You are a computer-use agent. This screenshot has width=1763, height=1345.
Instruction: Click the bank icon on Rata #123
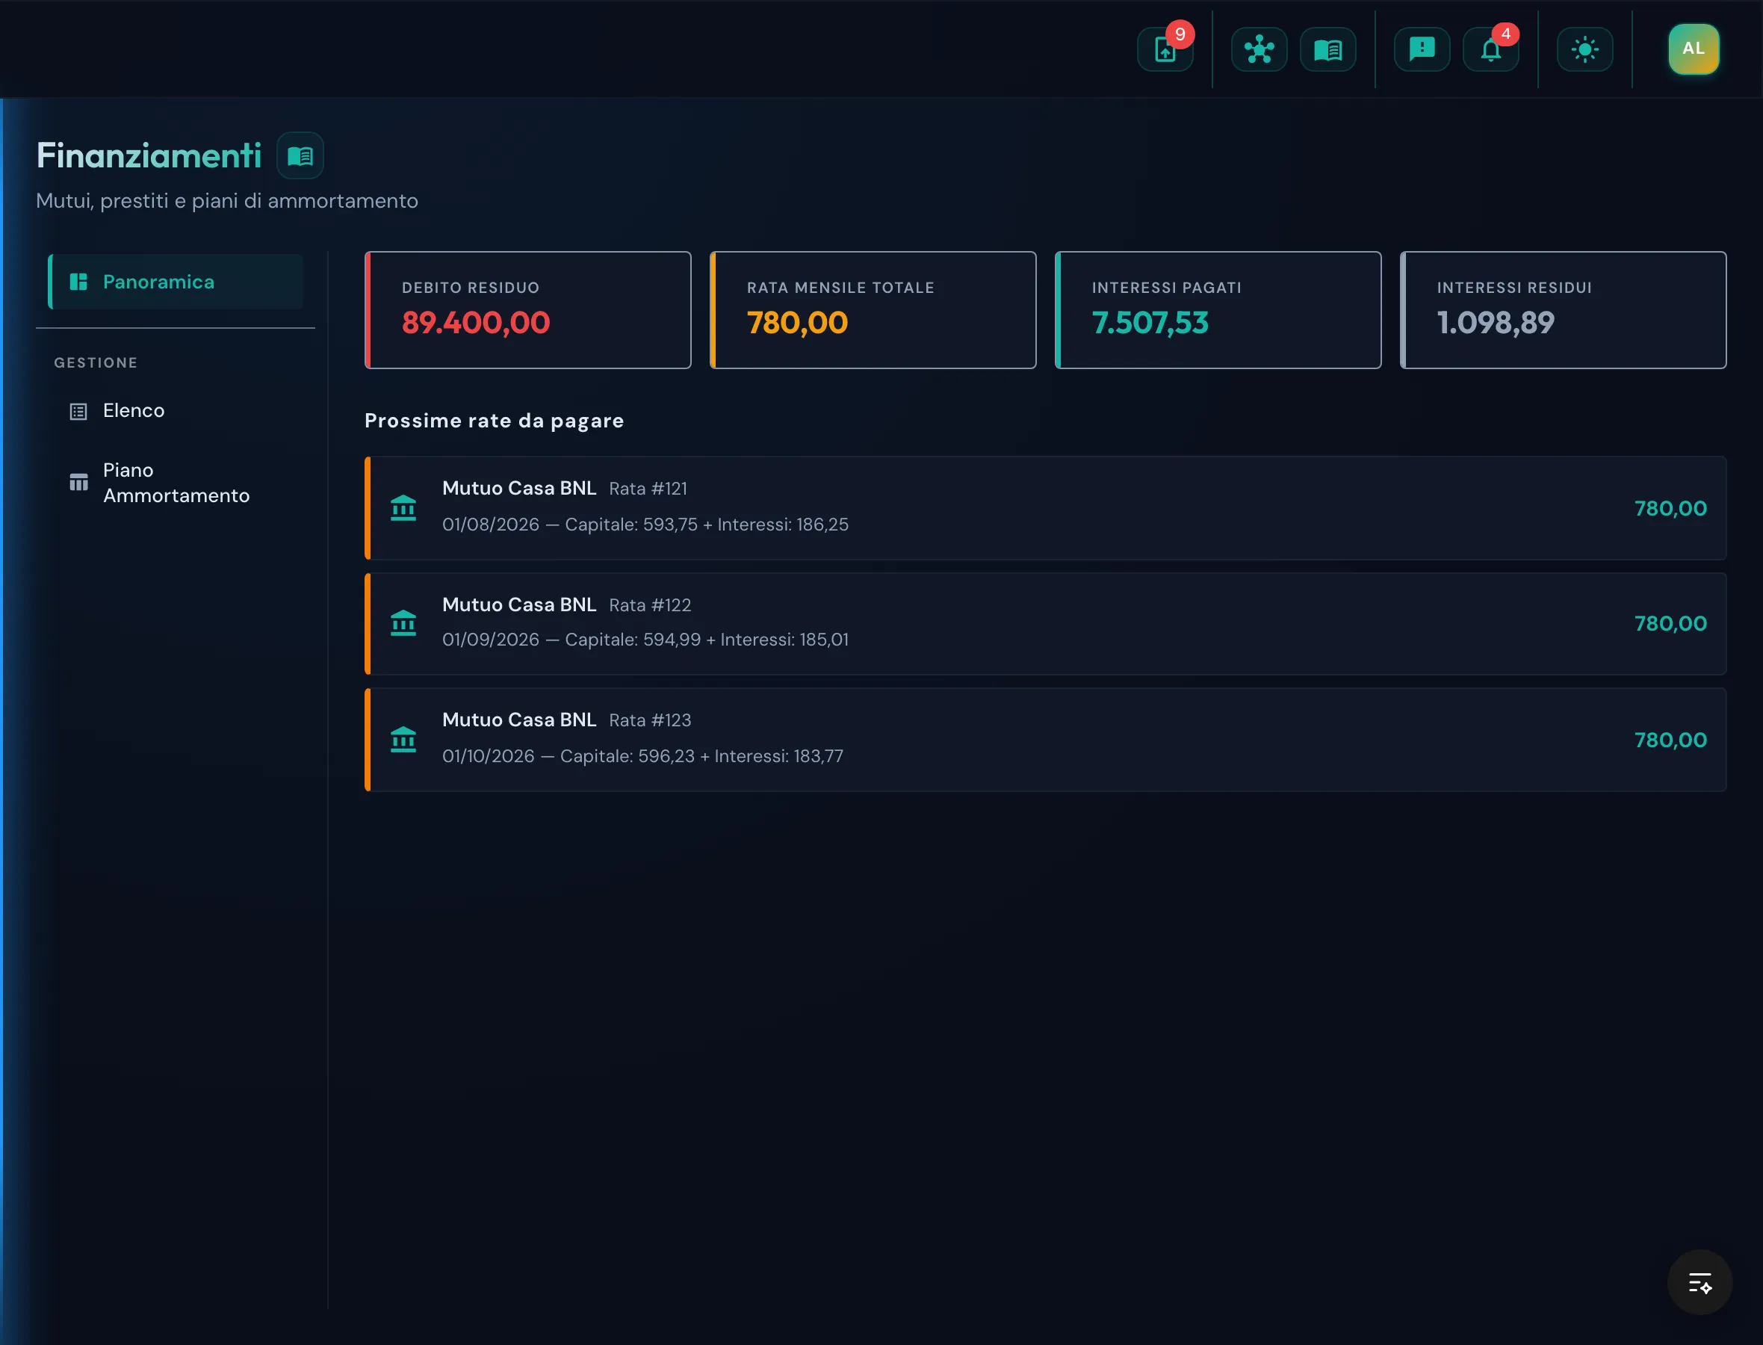[403, 739]
